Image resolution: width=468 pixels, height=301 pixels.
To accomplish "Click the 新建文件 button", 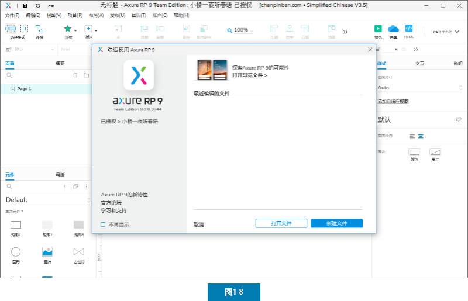I will point(337,223).
